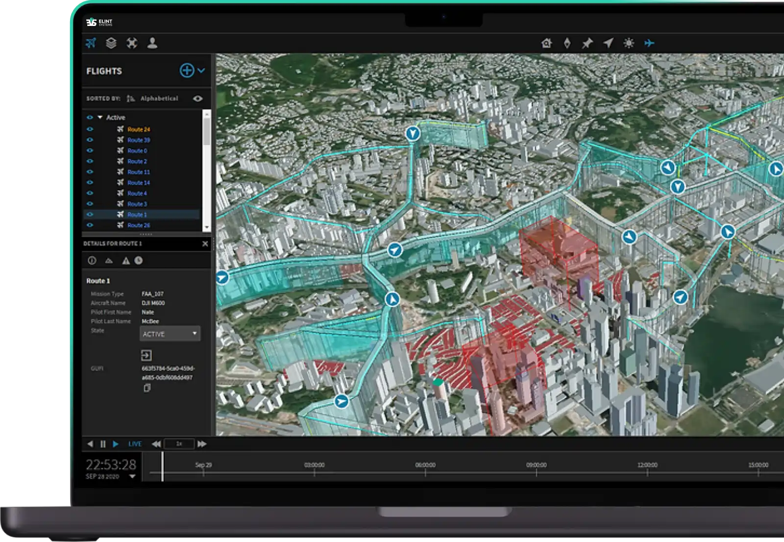Select the pushpin tool in the top toolbar
This screenshot has height=542, width=784.
pyautogui.click(x=587, y=43)
